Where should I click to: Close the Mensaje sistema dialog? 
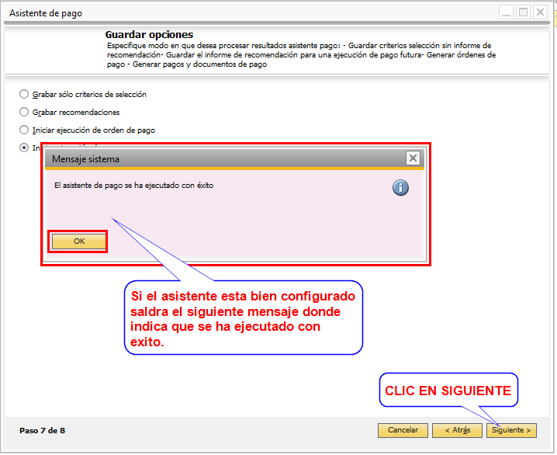tap(413, 158)
